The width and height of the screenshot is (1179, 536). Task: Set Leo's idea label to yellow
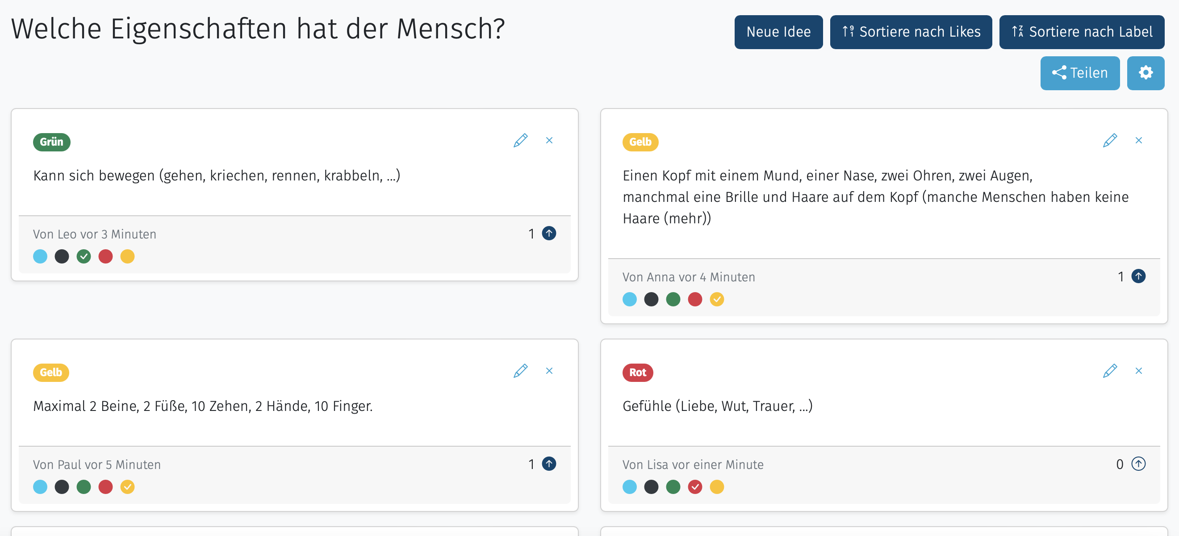pos(128,256)
